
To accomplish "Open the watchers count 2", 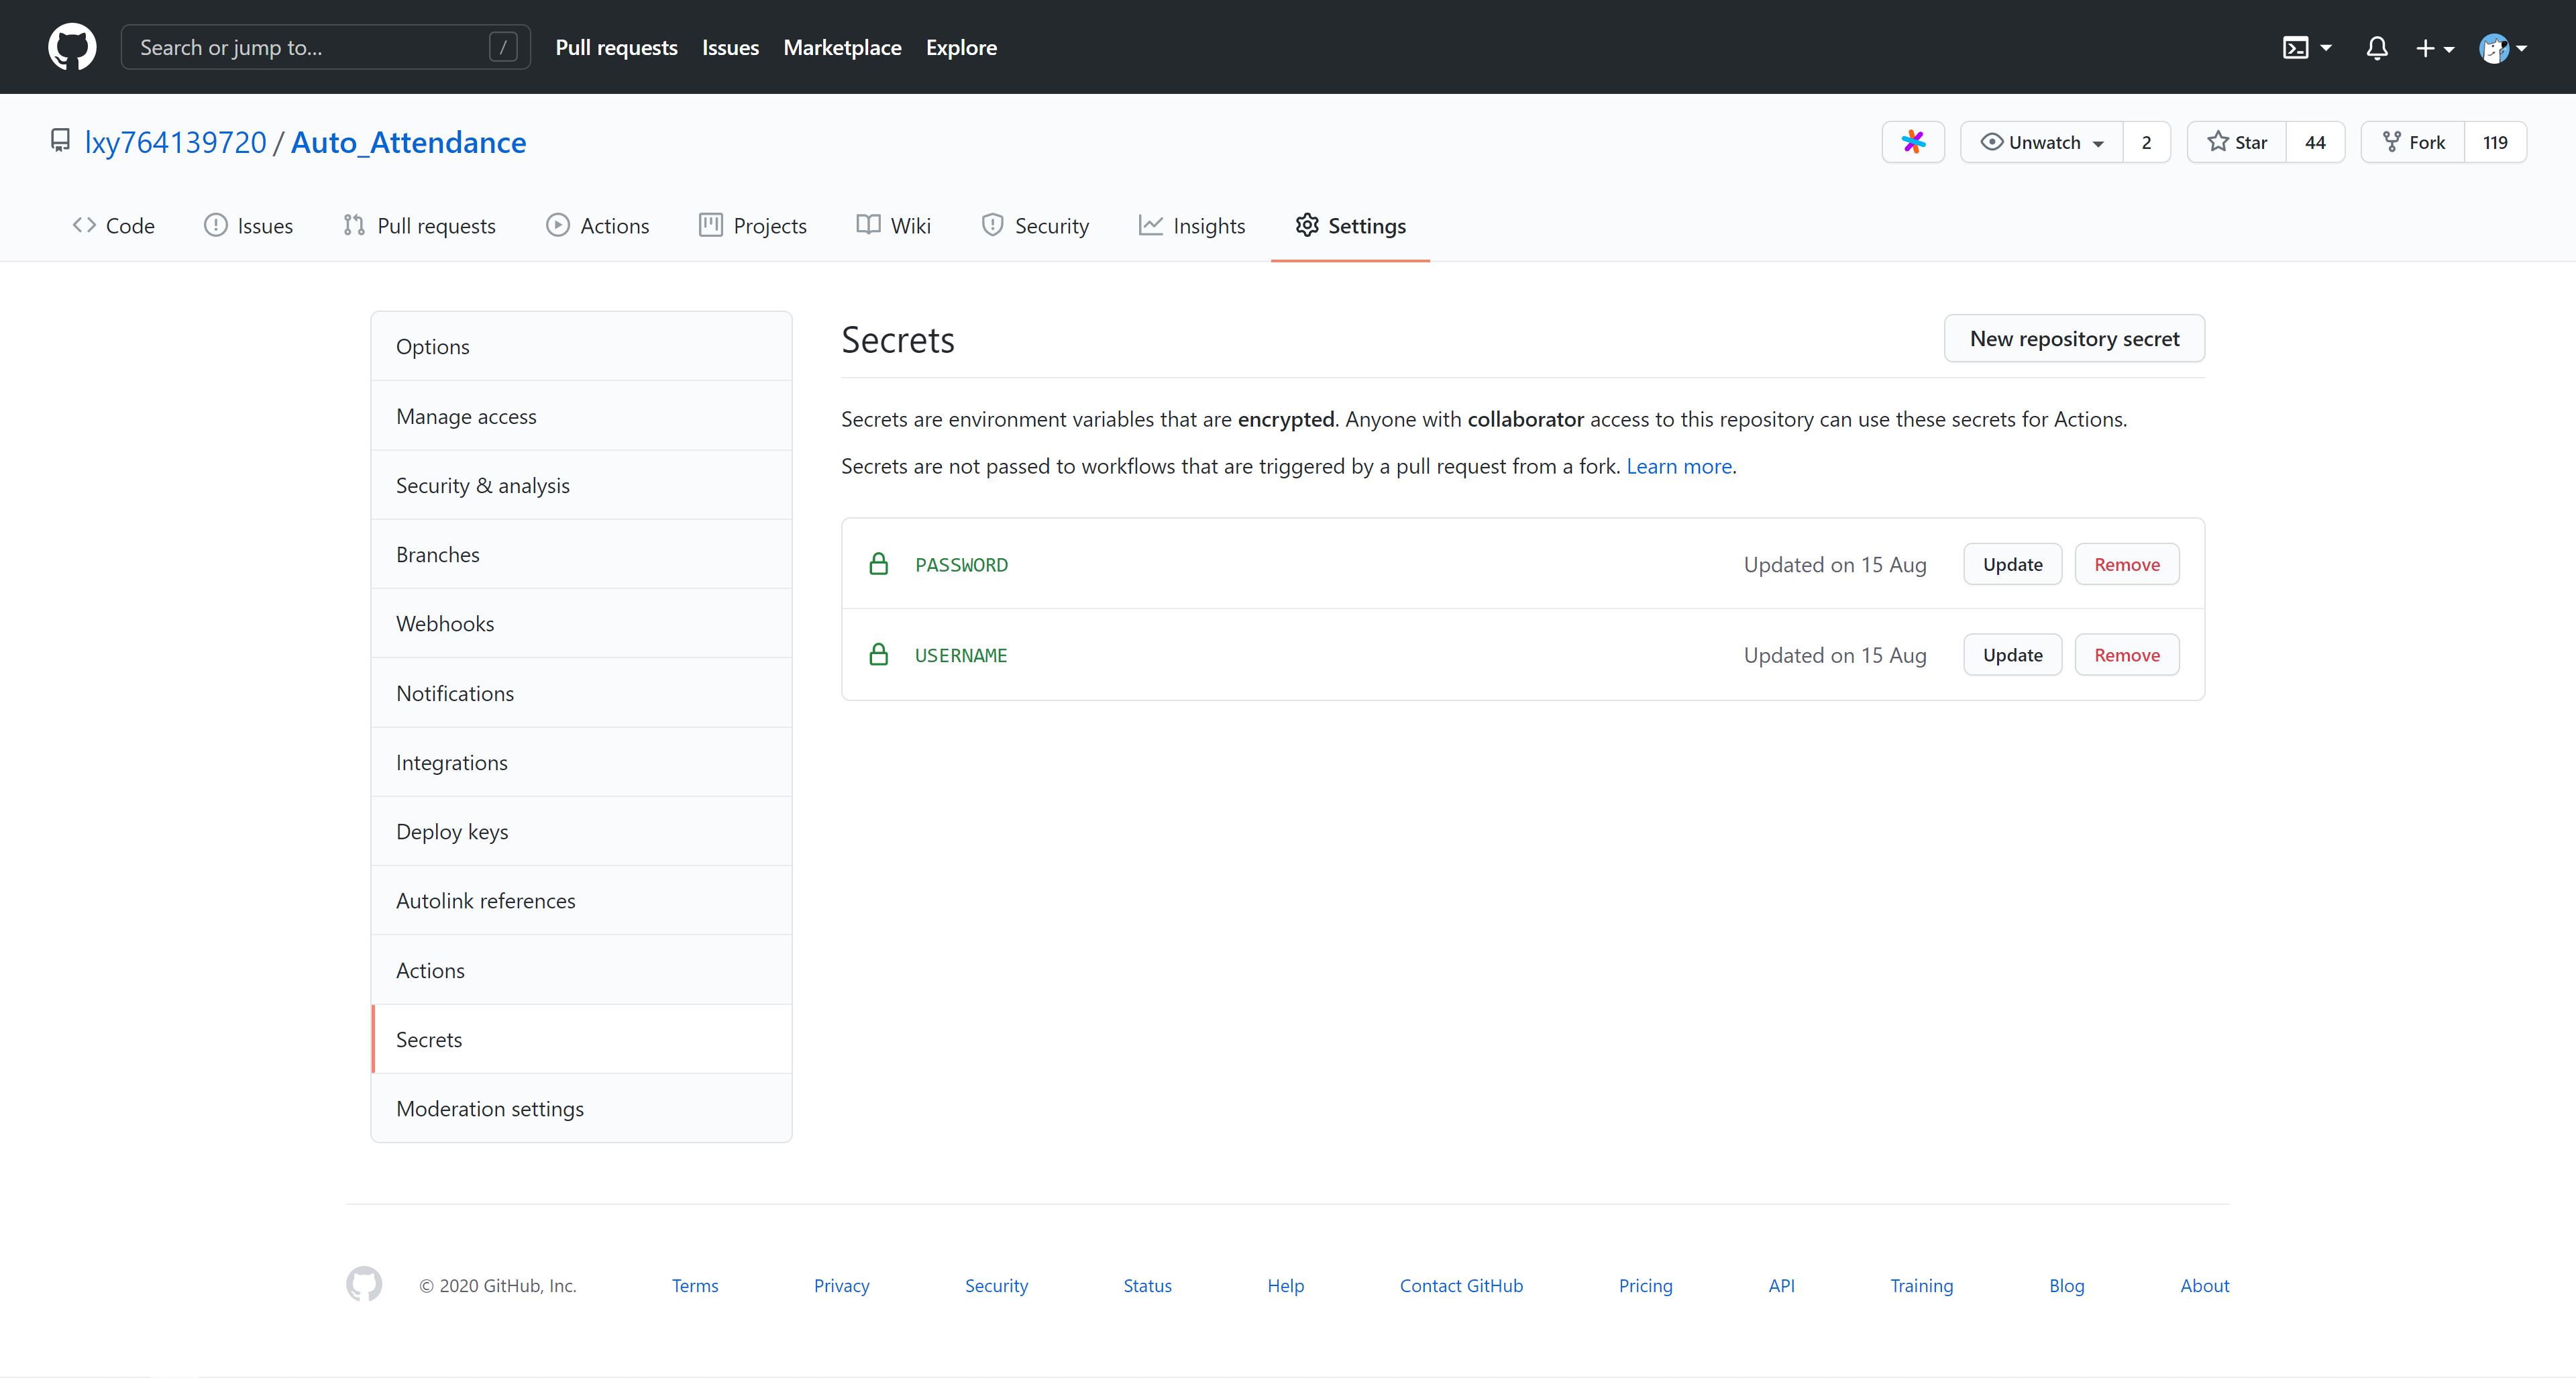I will (x=2146, y=142).
